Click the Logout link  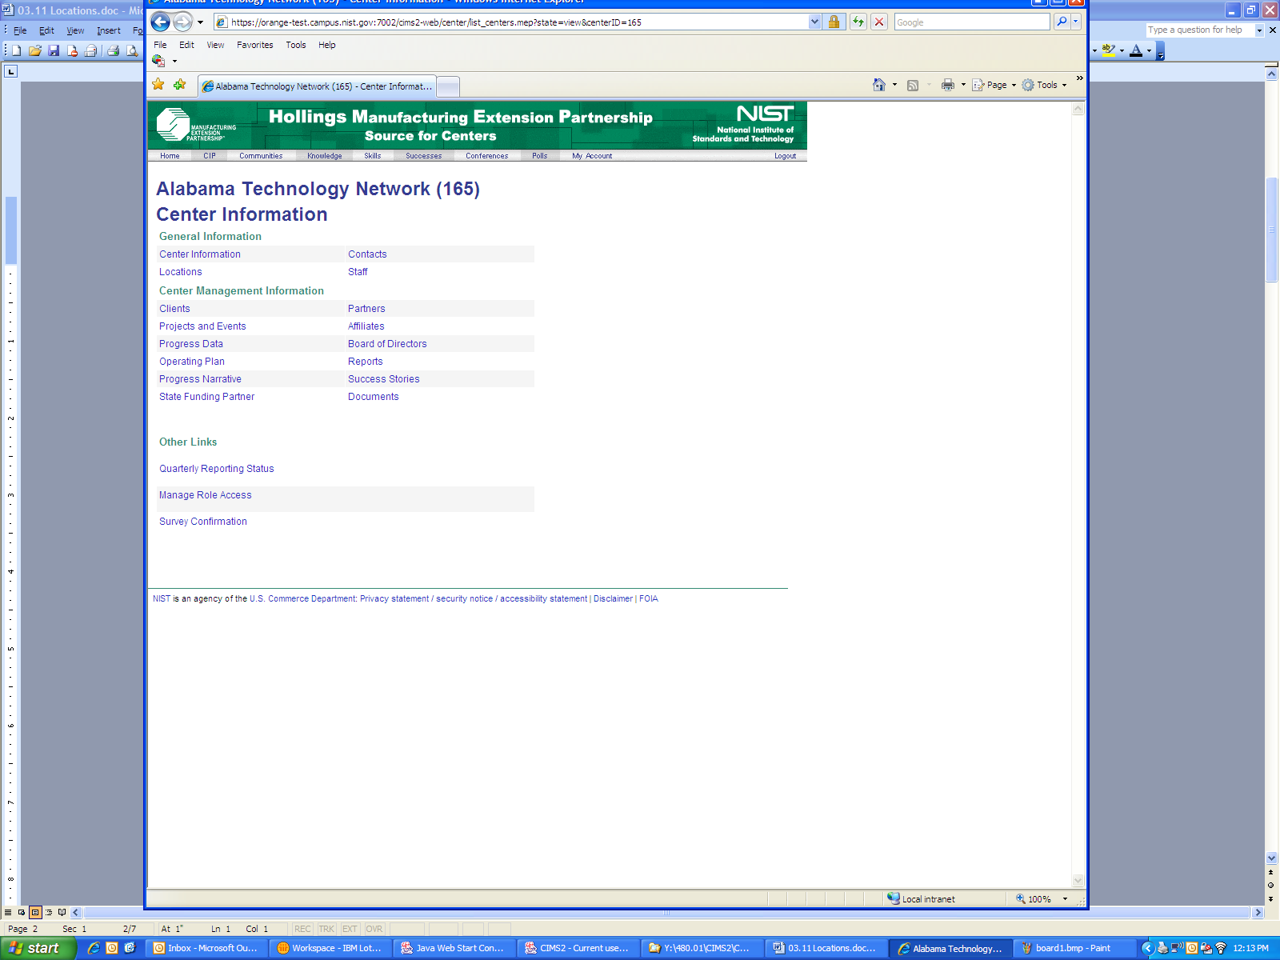[785, 156]
